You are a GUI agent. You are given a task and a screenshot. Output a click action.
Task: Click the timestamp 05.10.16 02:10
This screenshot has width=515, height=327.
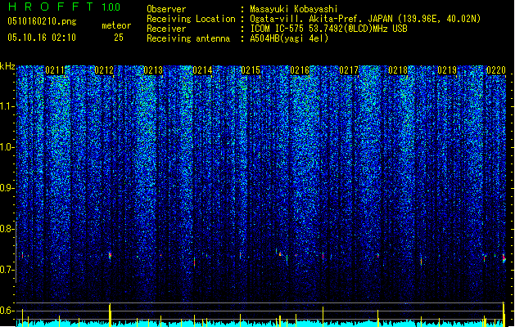click(x=42, y=37)
